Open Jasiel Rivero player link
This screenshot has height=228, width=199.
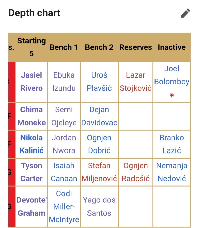(x=32, y=82)
